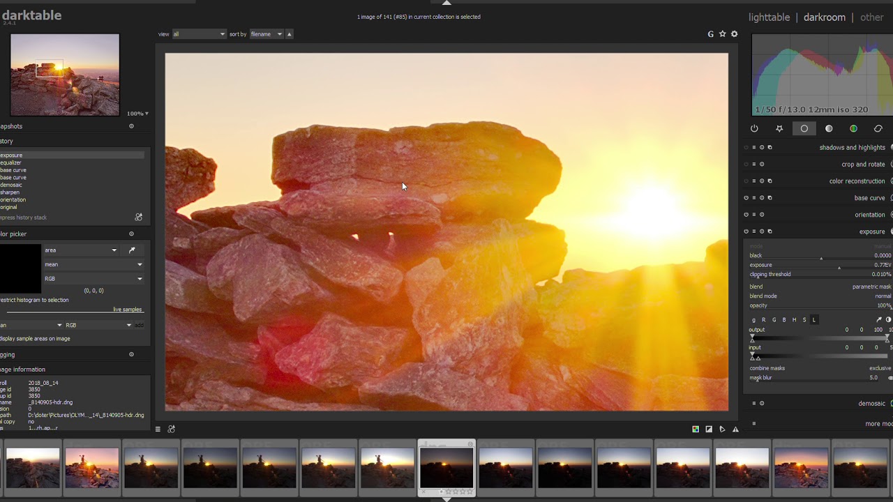Select the H channel tab

tap(794, 319)
